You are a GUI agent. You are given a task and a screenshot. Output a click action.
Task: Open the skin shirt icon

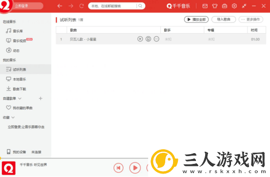pos(215,6)
